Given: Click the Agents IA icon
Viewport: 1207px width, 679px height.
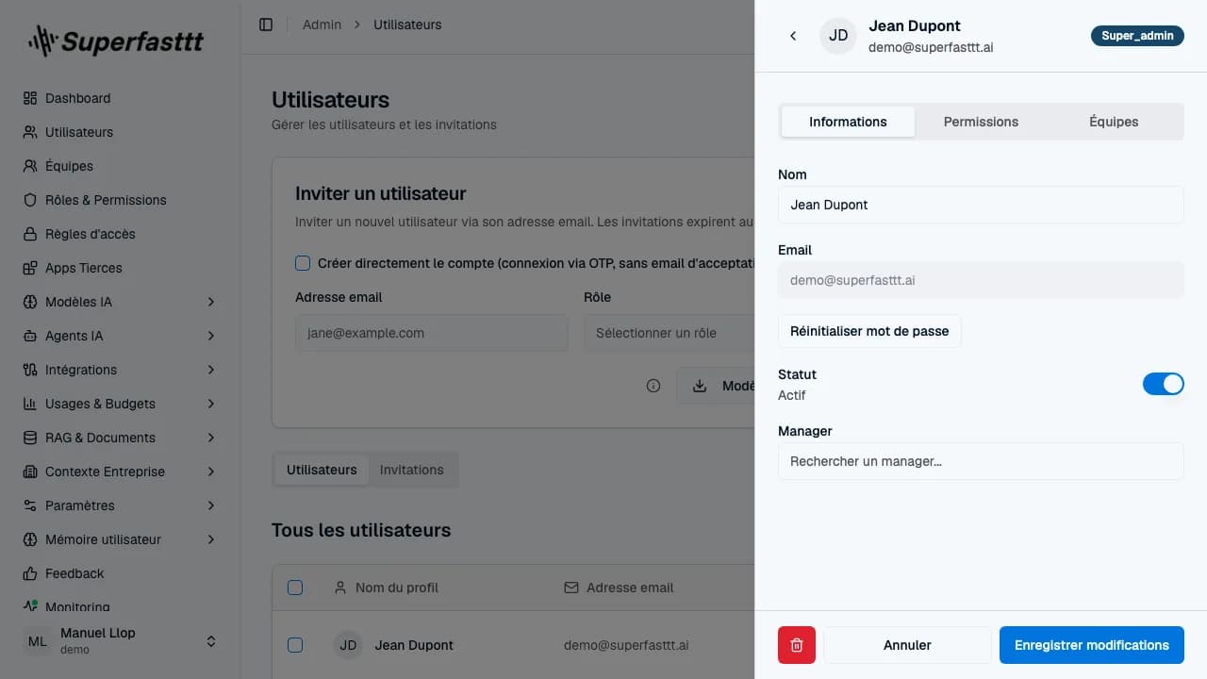Looking at the screenshot, I should [x=30, y=336].
